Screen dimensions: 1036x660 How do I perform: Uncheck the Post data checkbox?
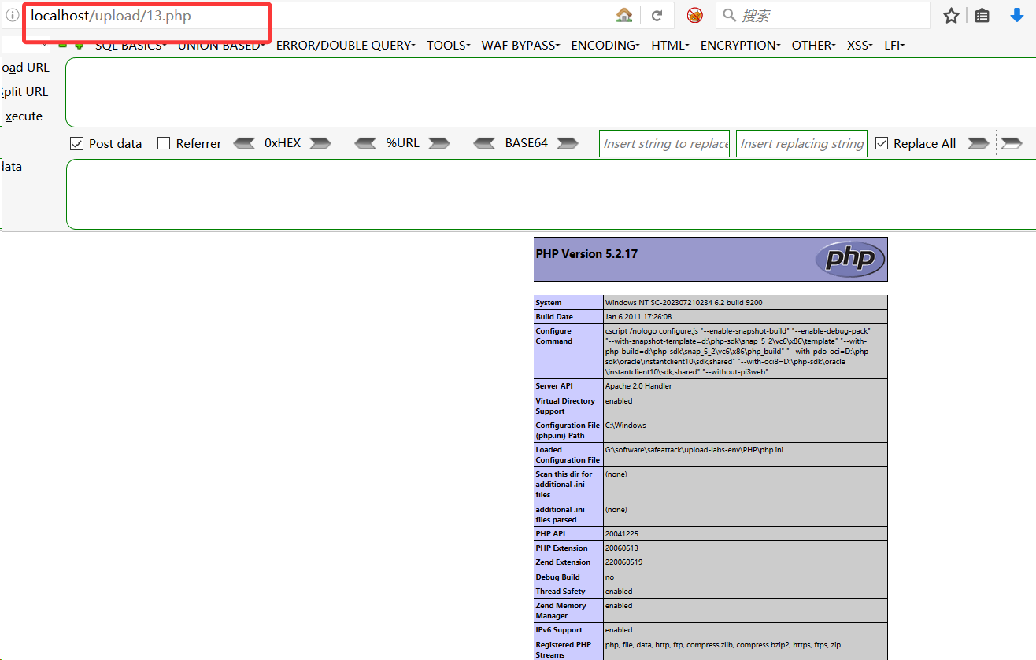click(x=76, y=143)
